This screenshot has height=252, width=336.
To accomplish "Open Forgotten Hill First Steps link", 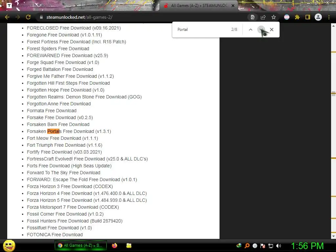I will [x=68, y=83].
